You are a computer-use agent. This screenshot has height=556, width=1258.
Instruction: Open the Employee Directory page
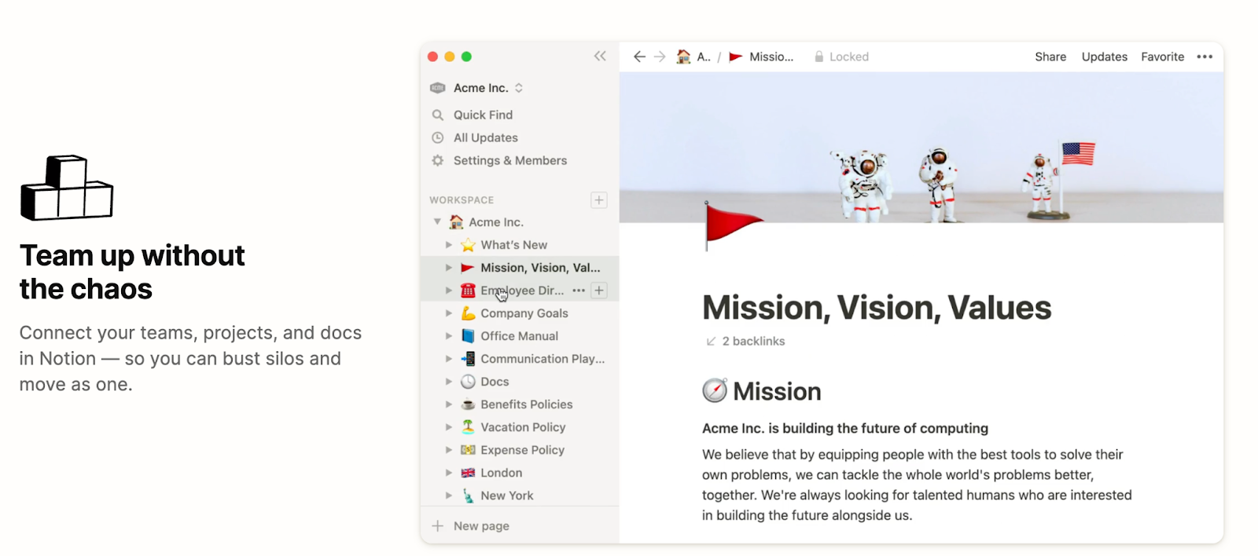pyautogui.click(x=522, y=291)
